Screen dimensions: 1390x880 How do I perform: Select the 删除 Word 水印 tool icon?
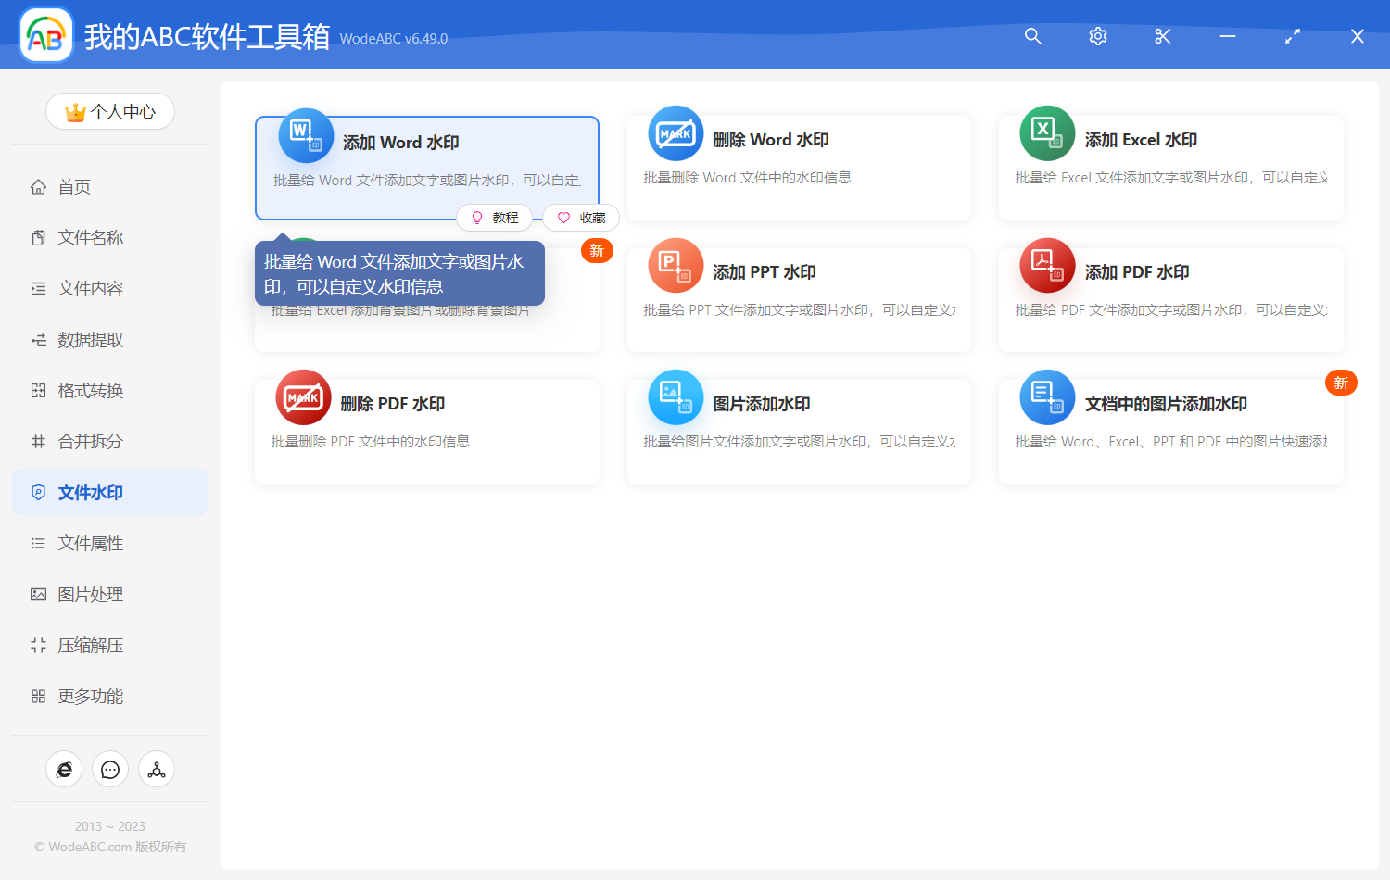click(x=676, y=133)
